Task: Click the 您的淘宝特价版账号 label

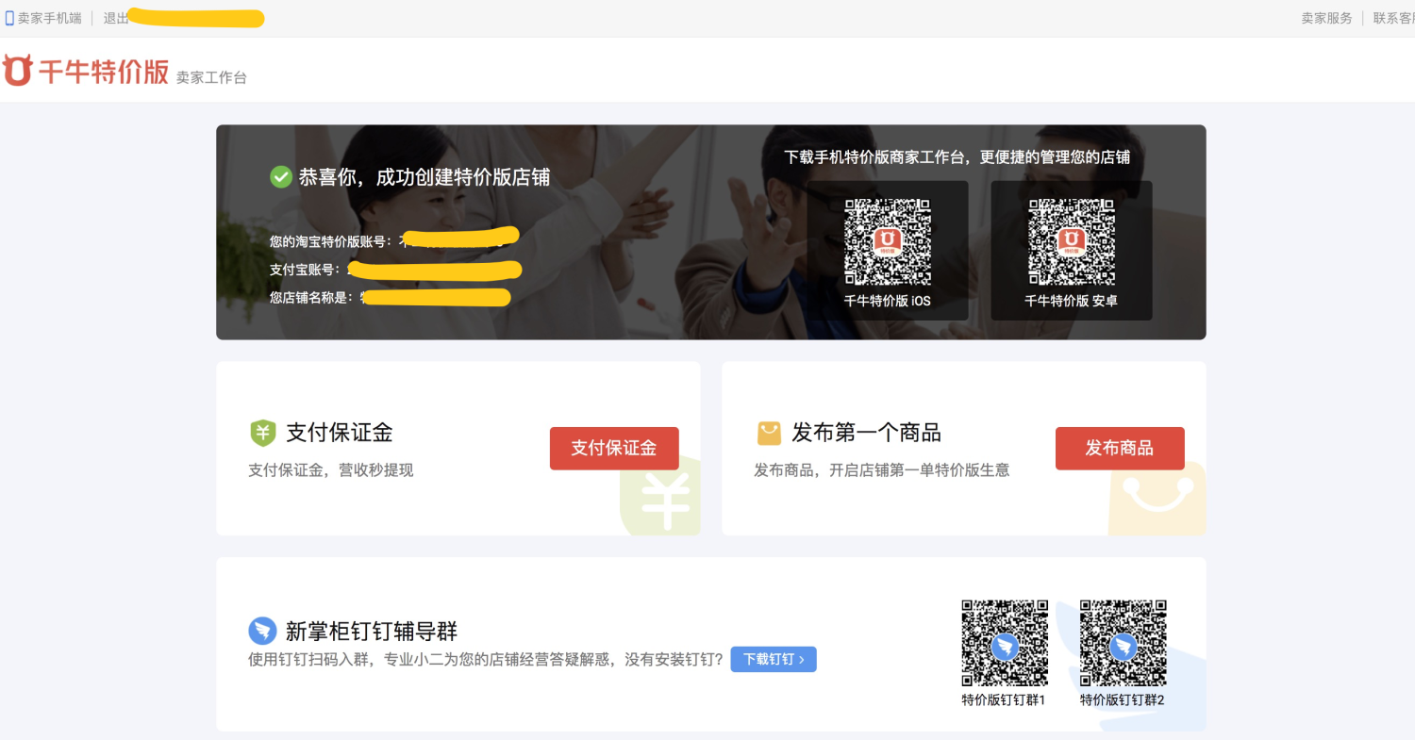Action: [x=330, y=241]
